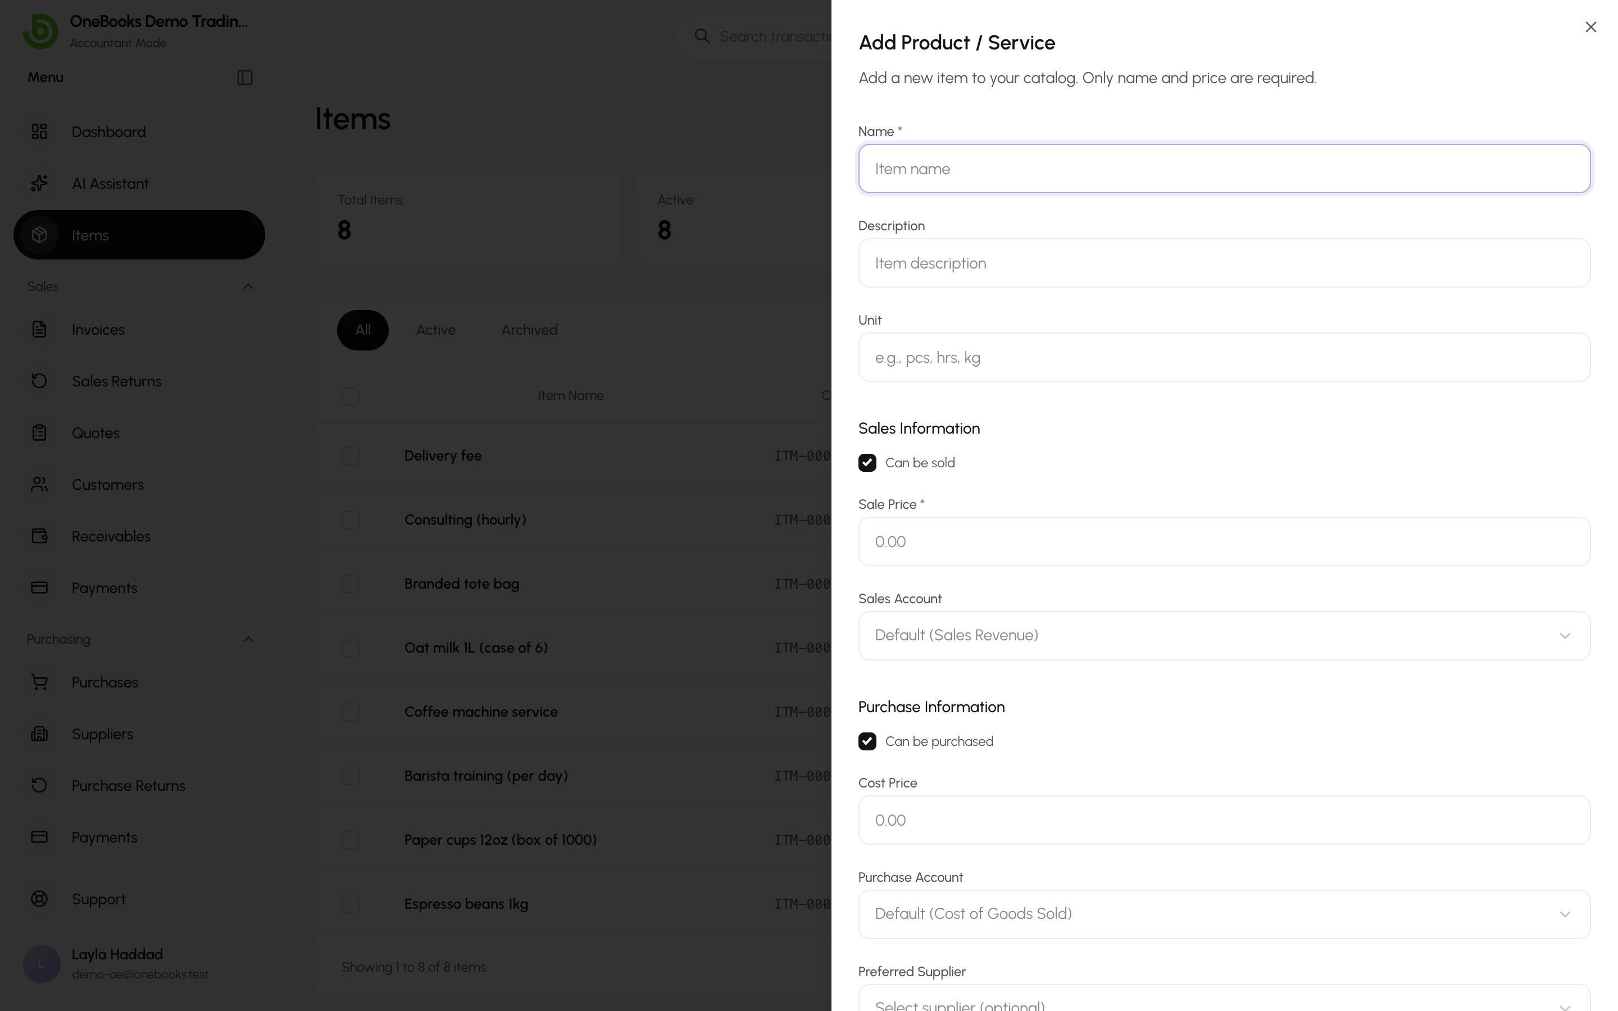Tick the Branded tote bag row checkbox
Screen dimensions: 1618x1011
351,584
